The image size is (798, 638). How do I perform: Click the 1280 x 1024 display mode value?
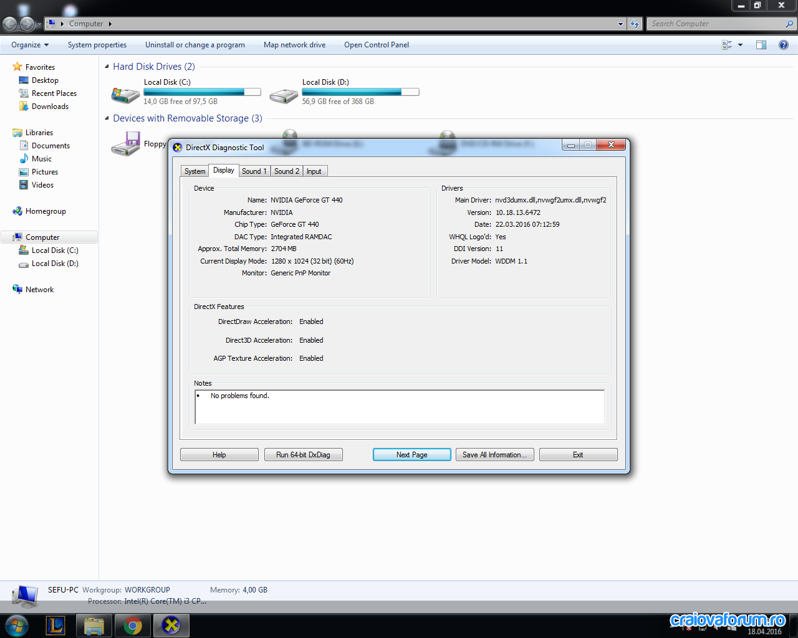[312, 261]
